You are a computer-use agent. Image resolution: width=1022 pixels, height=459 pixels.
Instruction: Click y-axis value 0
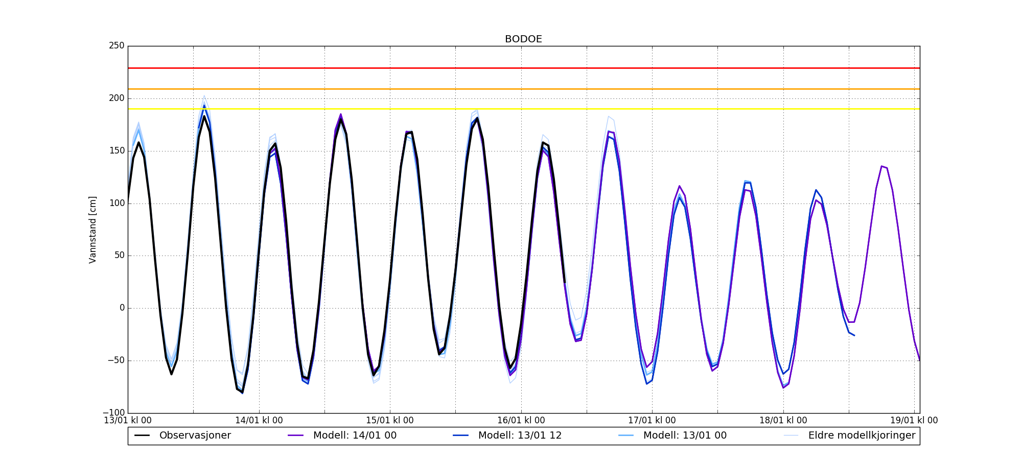[x=122, y=308]
